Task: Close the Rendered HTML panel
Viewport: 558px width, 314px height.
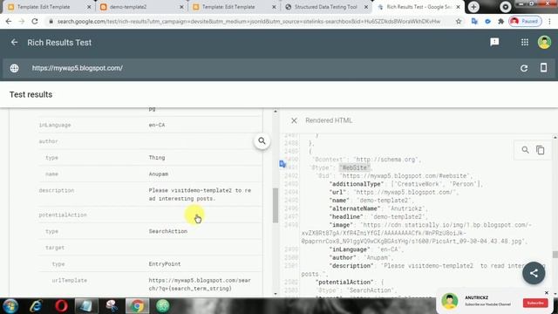Action: 294,120
